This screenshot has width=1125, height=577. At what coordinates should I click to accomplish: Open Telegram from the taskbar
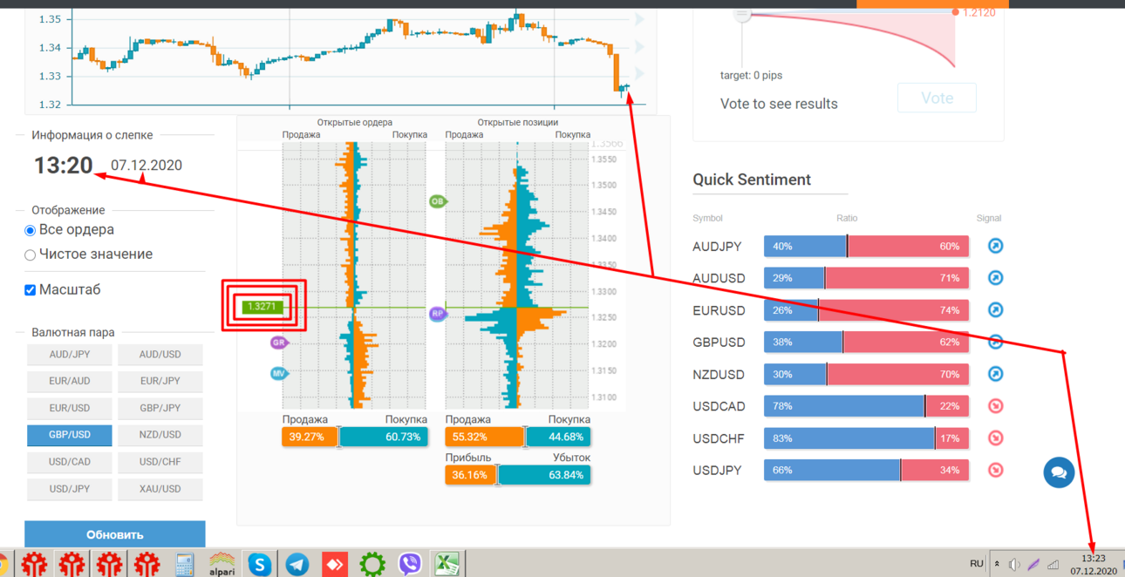297,564
